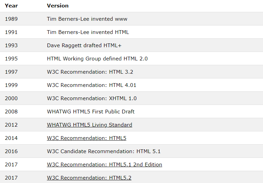Click 'Dave Raggett drafted HTML+' text

tap(84, 45)
